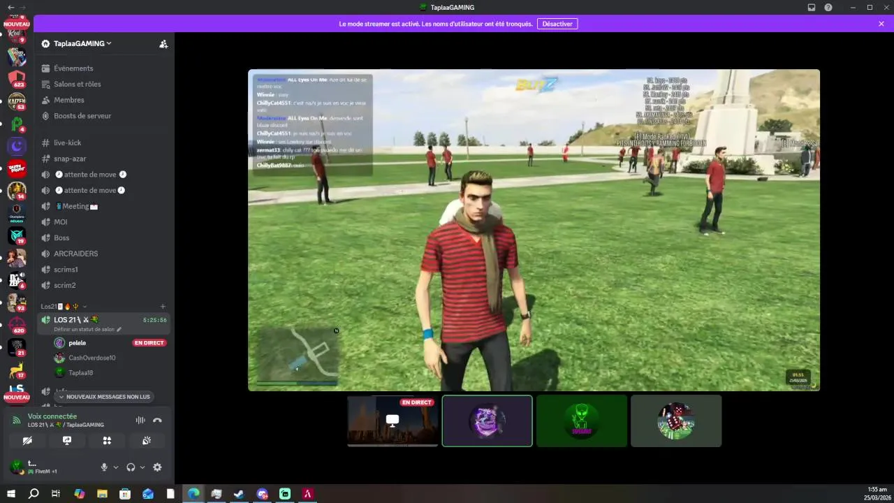Launch an activity from the voice panel
Viewport: 894px width, 503px height.
point(107,441)
